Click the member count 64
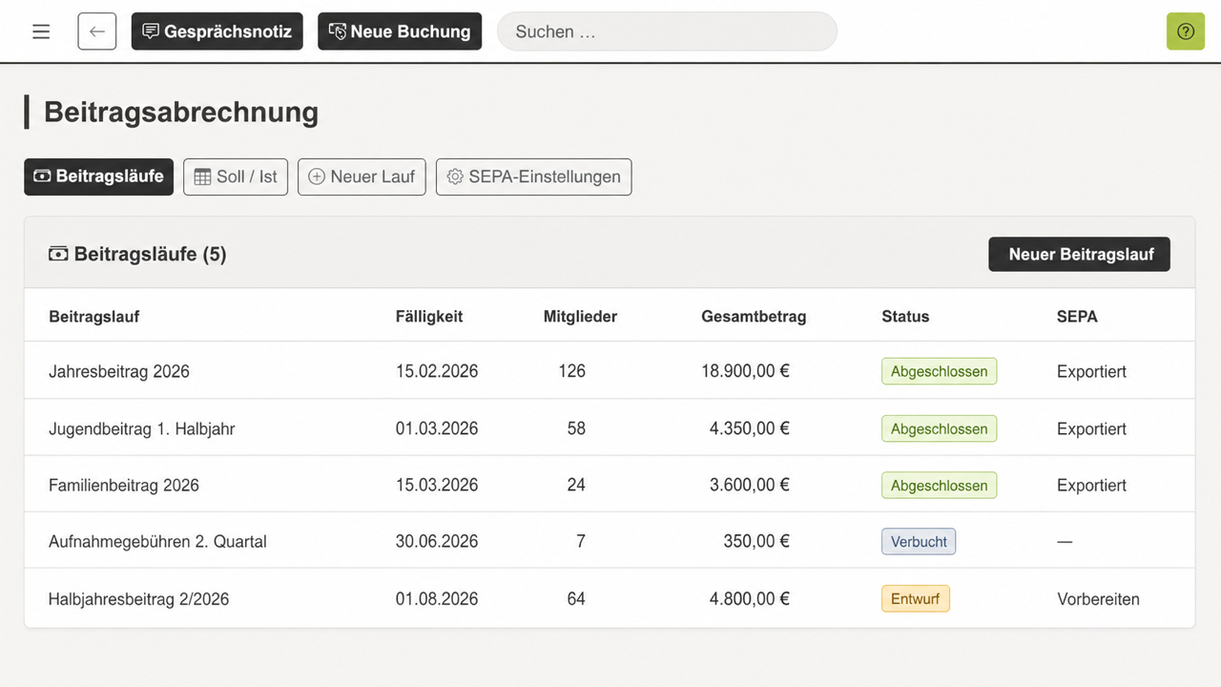Image resolution: width=1221 pixels, height=687 pixels. pos(576,599)
